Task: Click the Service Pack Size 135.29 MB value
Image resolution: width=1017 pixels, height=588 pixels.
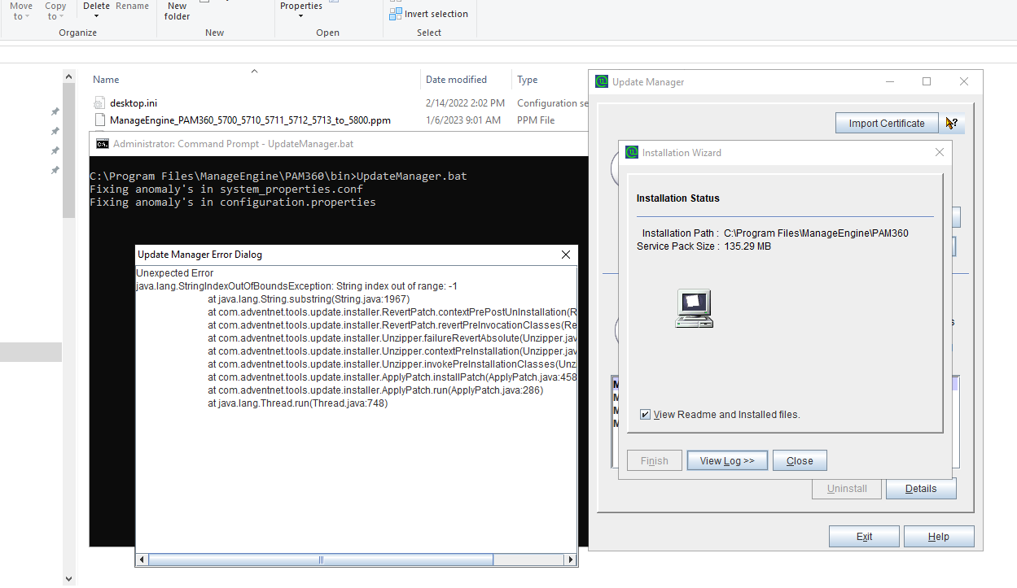Action: pos(747,246)
